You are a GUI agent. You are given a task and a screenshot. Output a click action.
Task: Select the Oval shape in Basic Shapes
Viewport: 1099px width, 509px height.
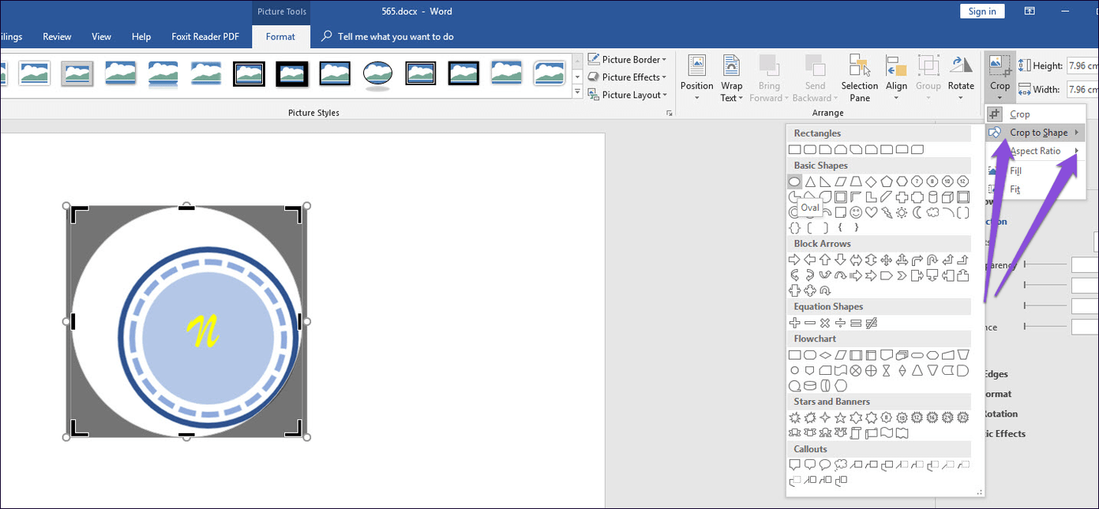click(795, 182)
